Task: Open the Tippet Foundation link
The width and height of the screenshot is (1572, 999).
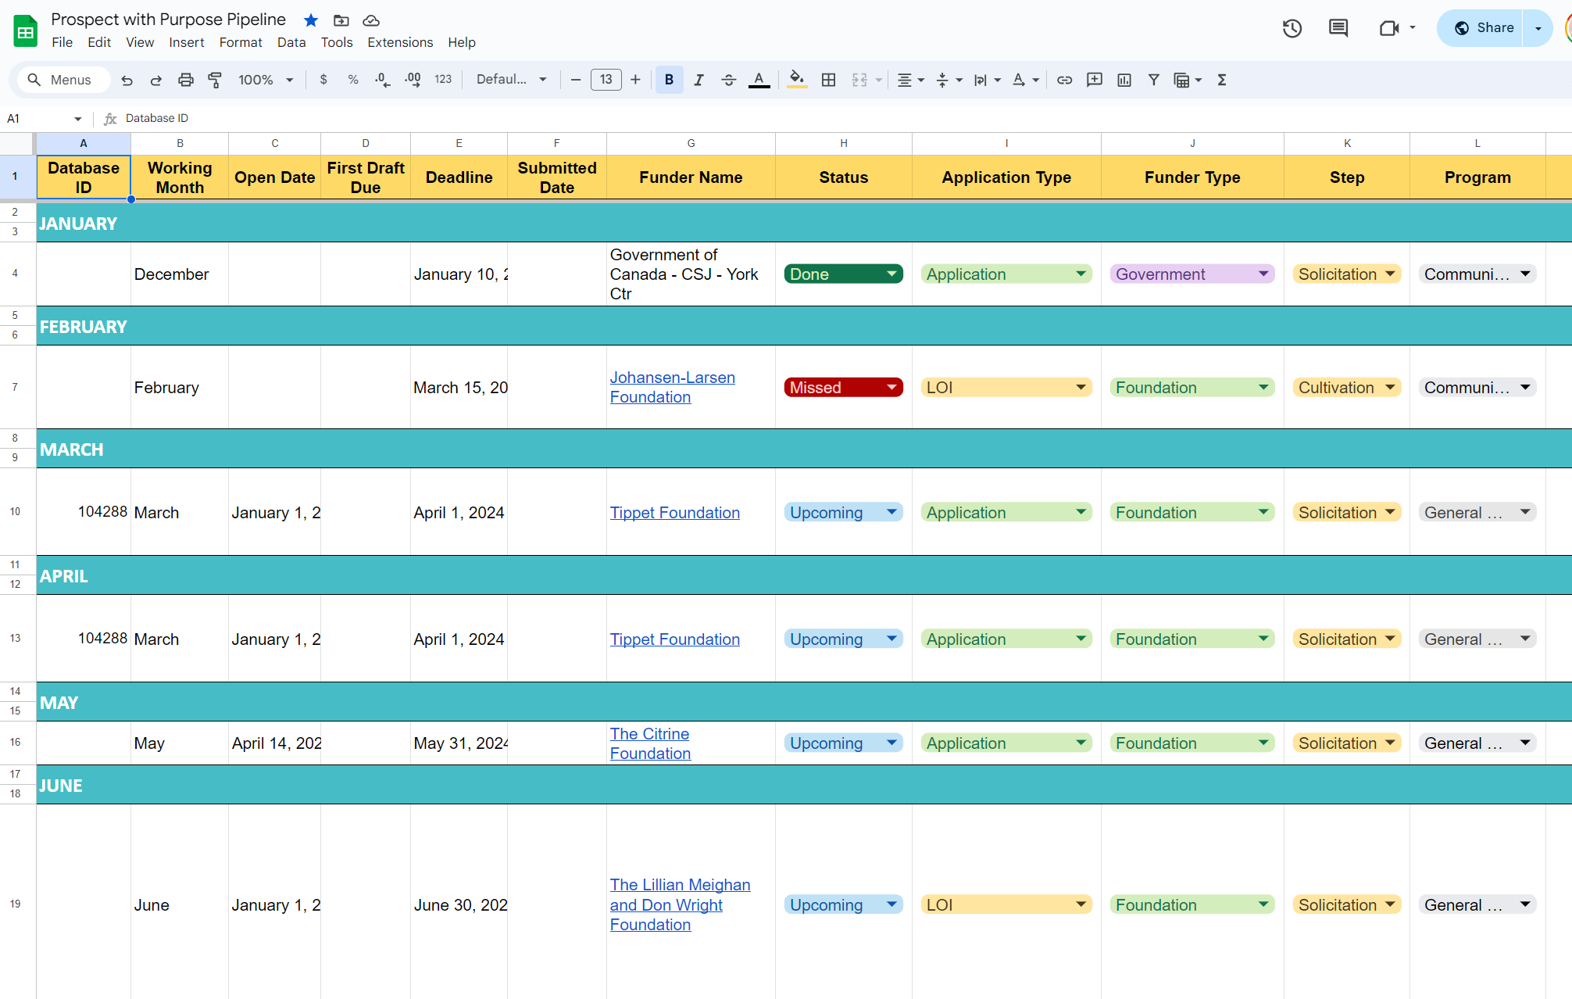Action: click(x=675, y=512)
